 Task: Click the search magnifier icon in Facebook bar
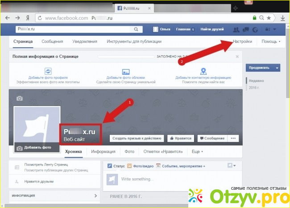[136, 29]
